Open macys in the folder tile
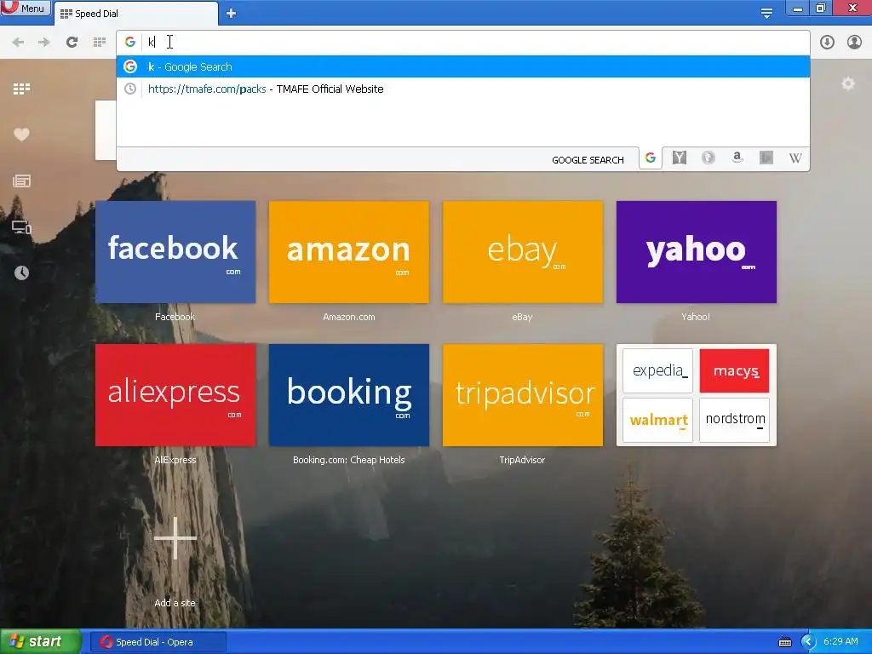Screen dimensions: 872x654 coord(734,370)
